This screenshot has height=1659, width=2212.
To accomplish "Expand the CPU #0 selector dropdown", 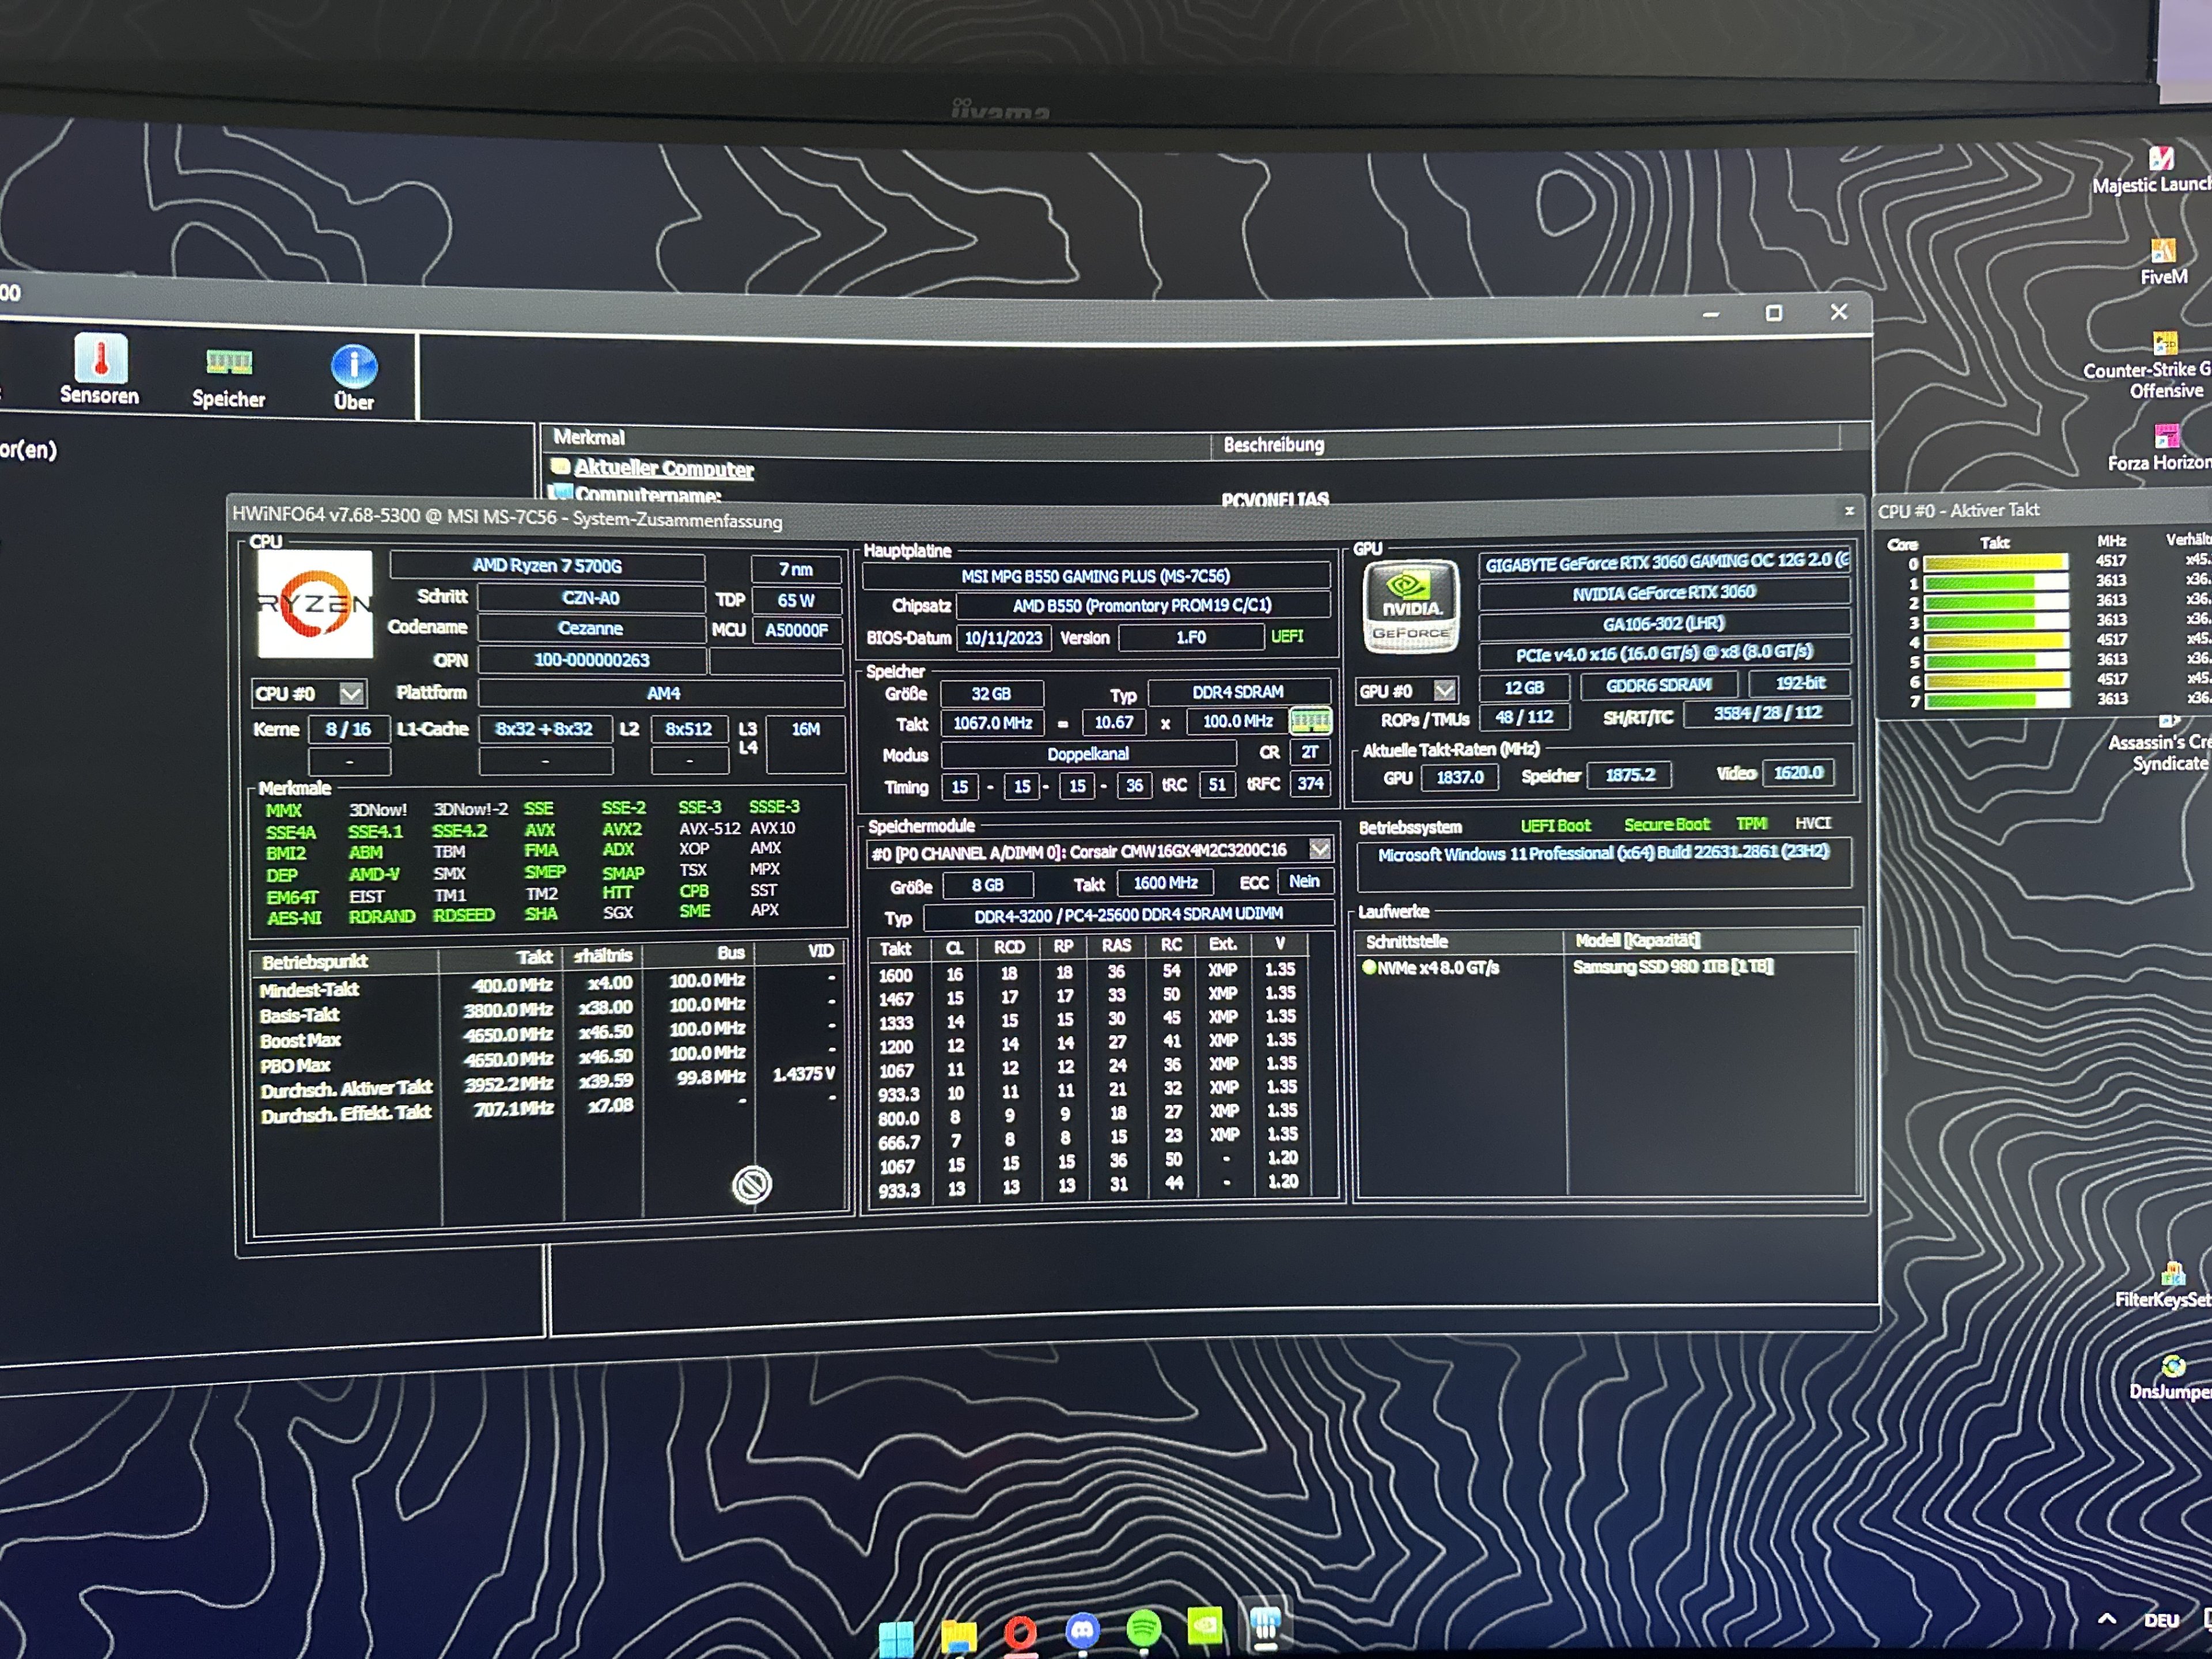I will (x=351, y=693).
